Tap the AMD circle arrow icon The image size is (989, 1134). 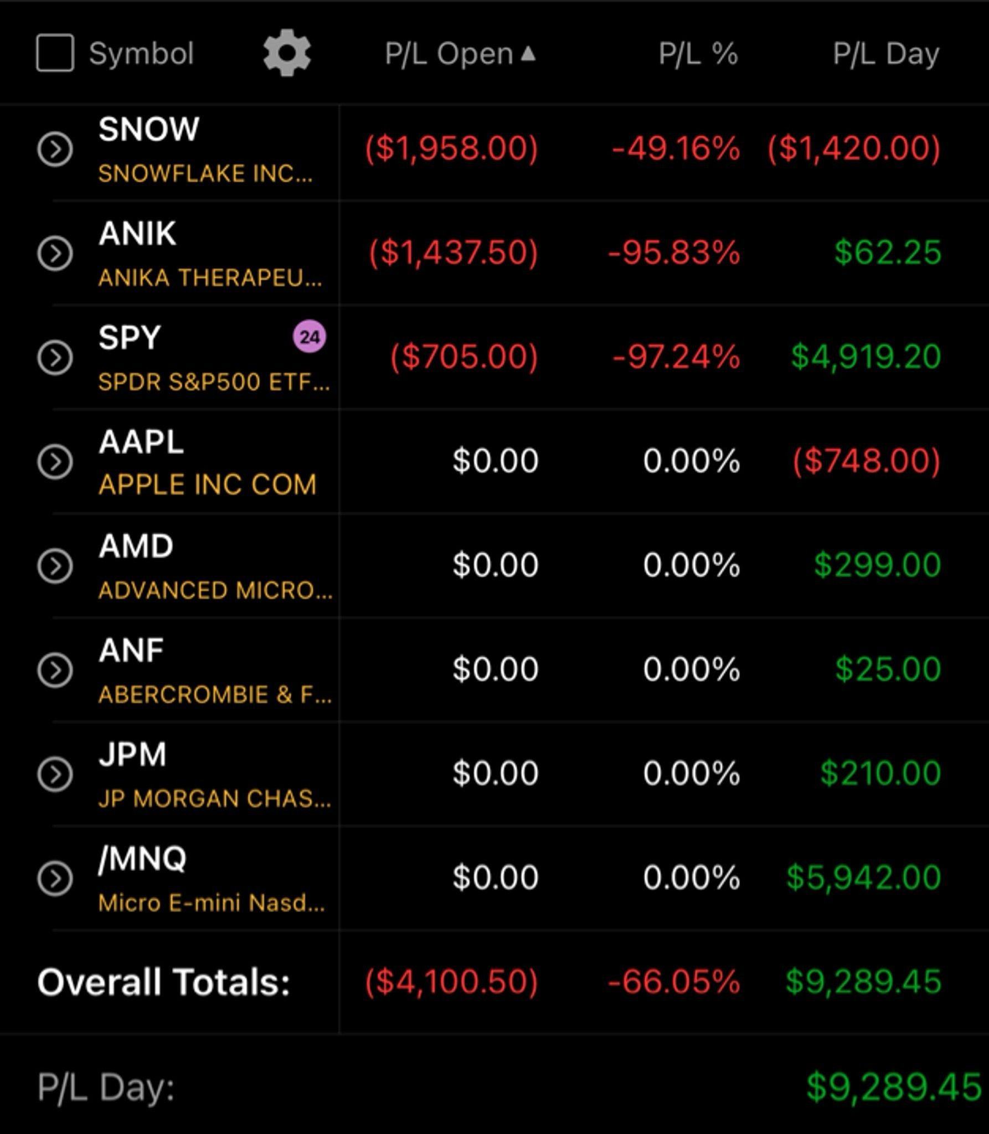tap(55, 565)
